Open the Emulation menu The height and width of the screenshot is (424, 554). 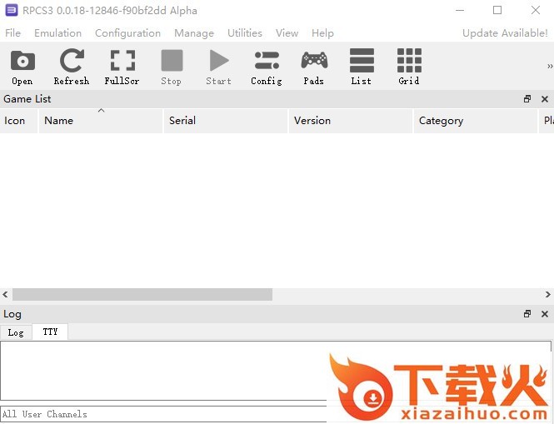tap(58, 33)
